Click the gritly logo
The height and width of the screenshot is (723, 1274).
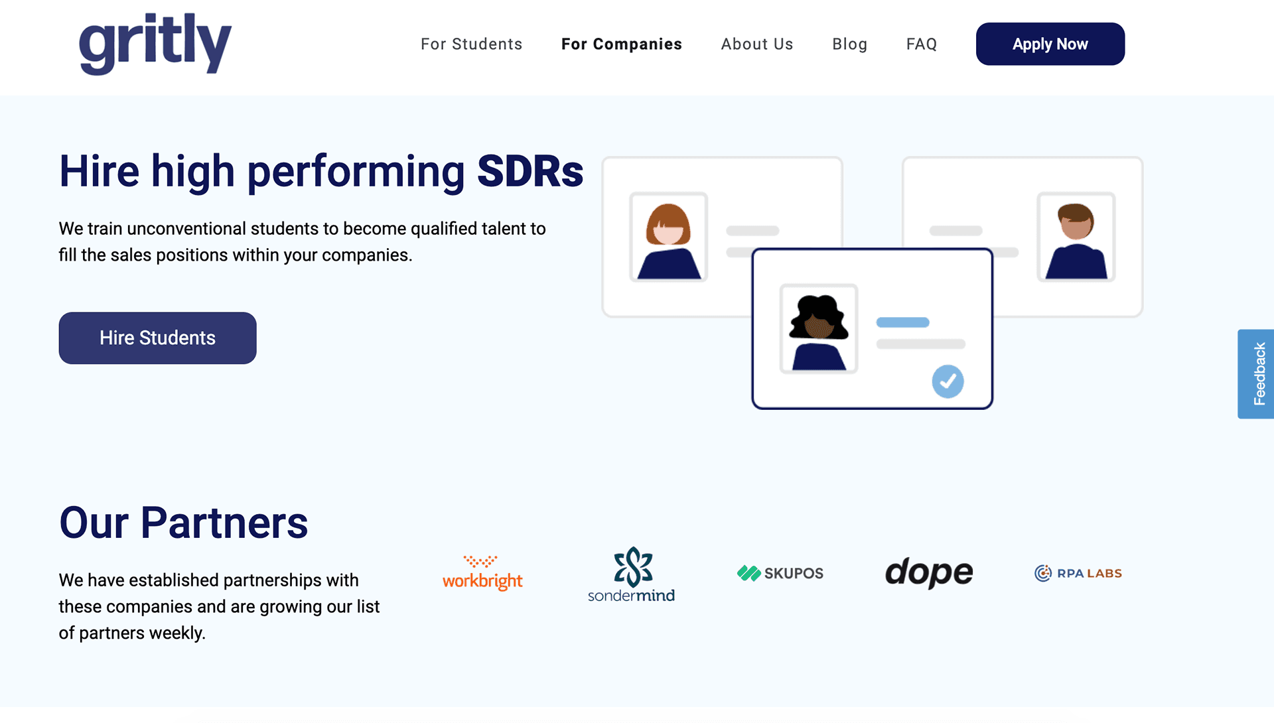pos(155,44)
